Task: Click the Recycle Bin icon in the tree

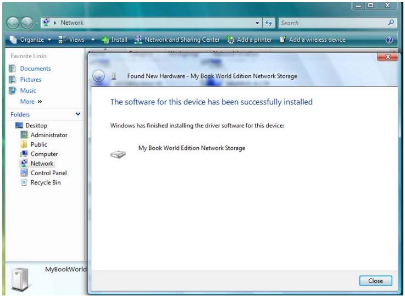Action: coord(24,182)
